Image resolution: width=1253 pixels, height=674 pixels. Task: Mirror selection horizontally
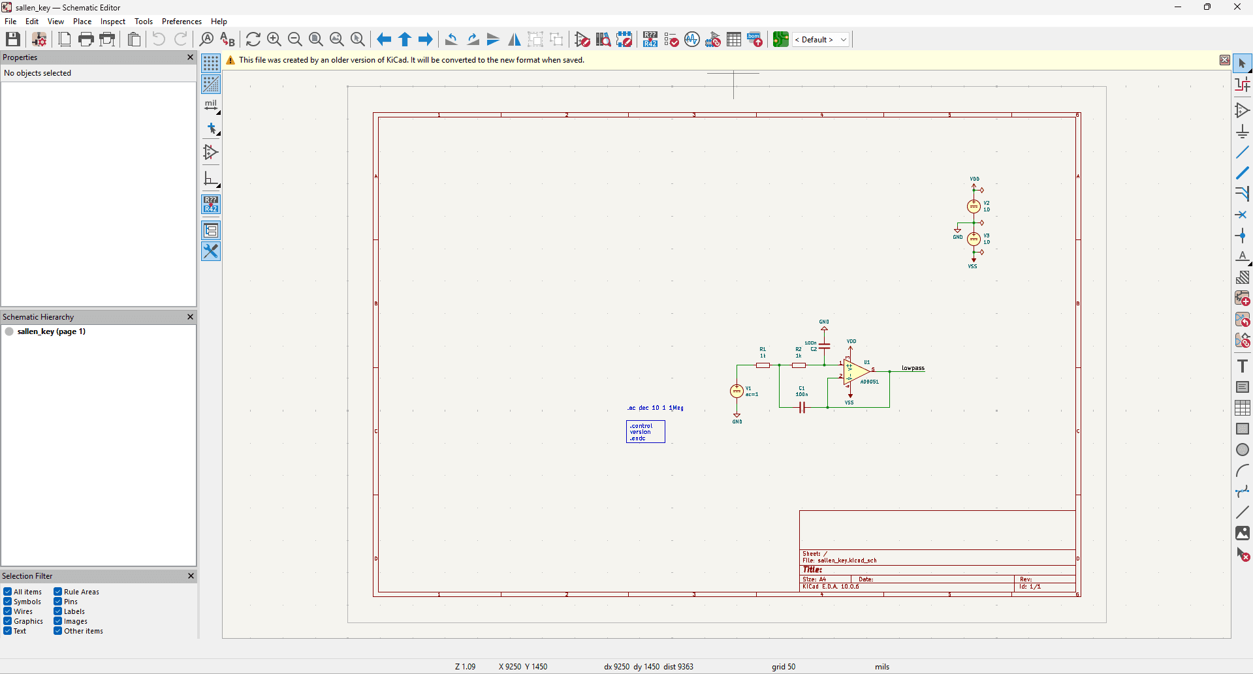click(515, 39)
